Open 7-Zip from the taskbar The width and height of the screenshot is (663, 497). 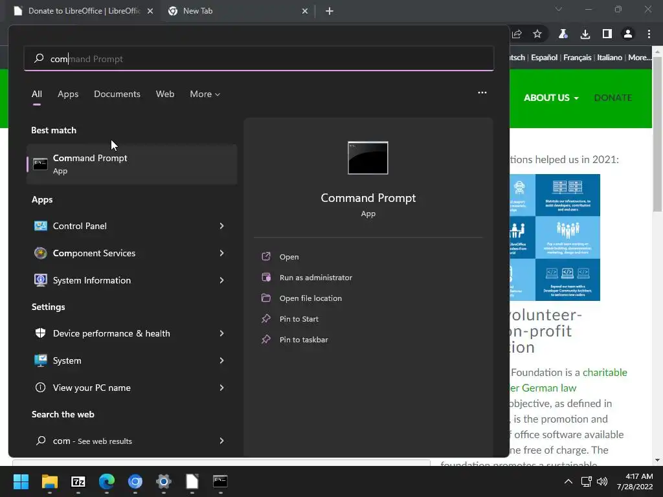coord(78,481)
